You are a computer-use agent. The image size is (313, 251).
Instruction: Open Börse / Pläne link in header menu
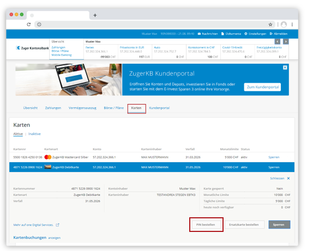(x=60, y=51)
